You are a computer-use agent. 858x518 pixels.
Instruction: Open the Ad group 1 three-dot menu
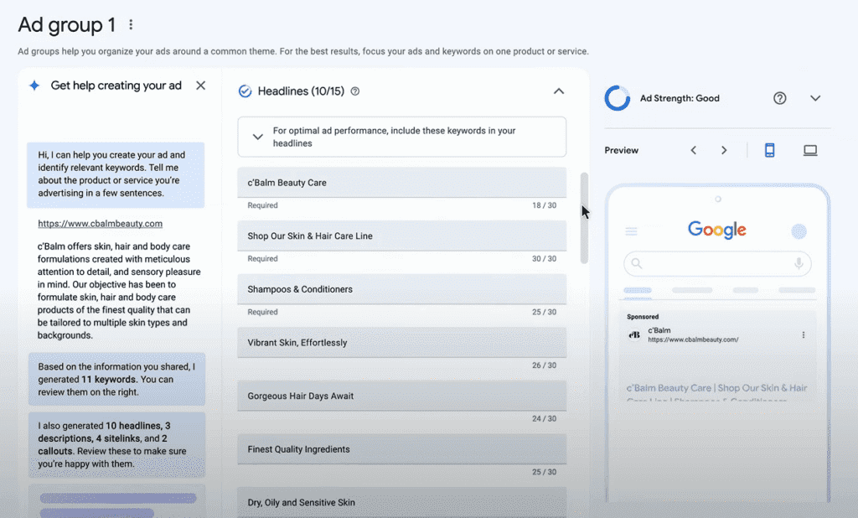pyautogui.click(x=130, y=24)
